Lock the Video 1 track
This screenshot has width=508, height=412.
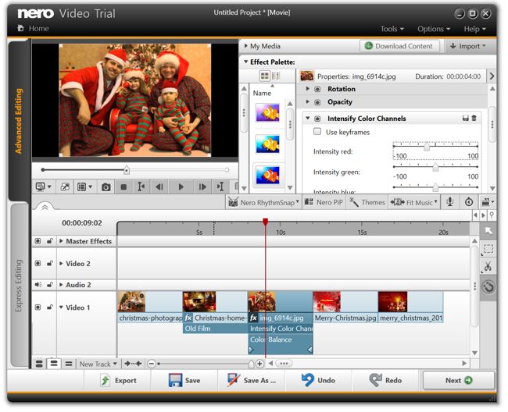coord(49,307)
